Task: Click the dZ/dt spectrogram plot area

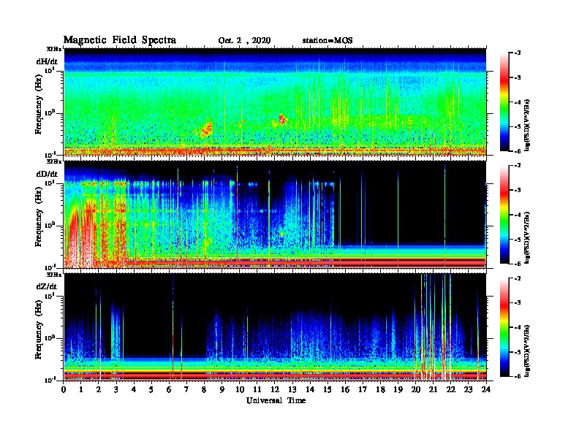Action: click(275, 327)
